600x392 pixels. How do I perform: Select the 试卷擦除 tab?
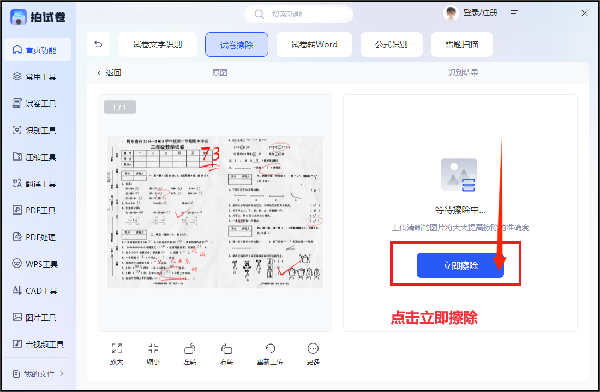[237, 44]
